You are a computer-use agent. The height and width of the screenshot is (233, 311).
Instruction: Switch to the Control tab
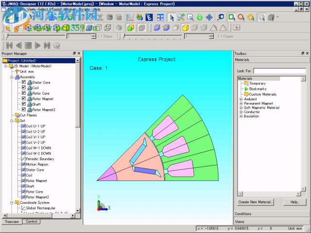[x=32, y=221]
